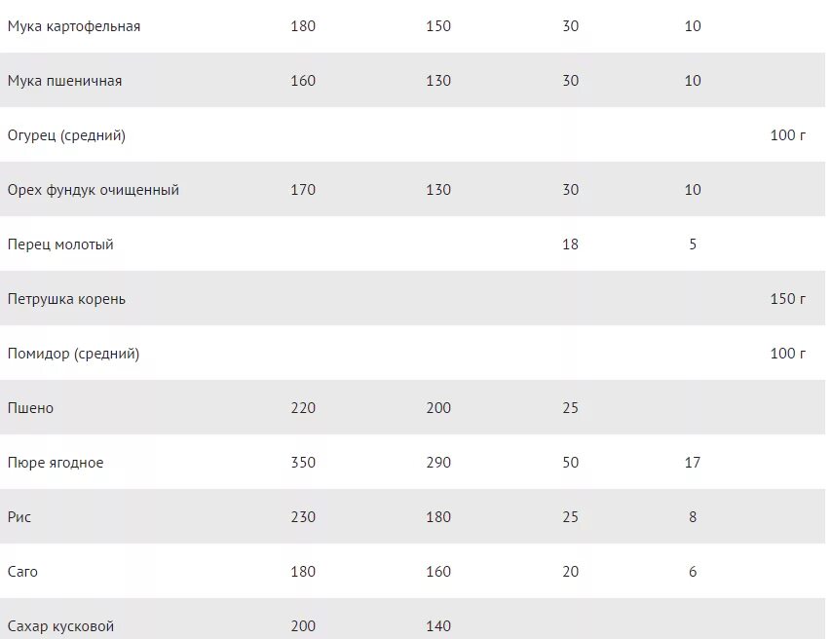Click the 100 г value for Огурец
Viewport: 832px width, 639px height.
(x=788, y=135)
